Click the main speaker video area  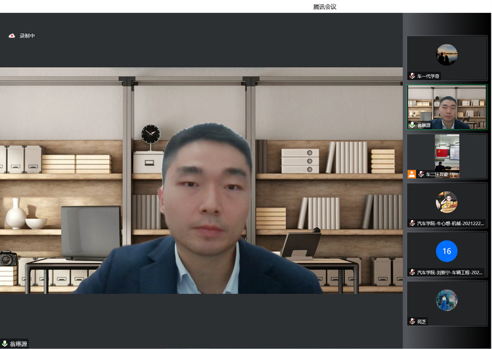coord(201,185)
